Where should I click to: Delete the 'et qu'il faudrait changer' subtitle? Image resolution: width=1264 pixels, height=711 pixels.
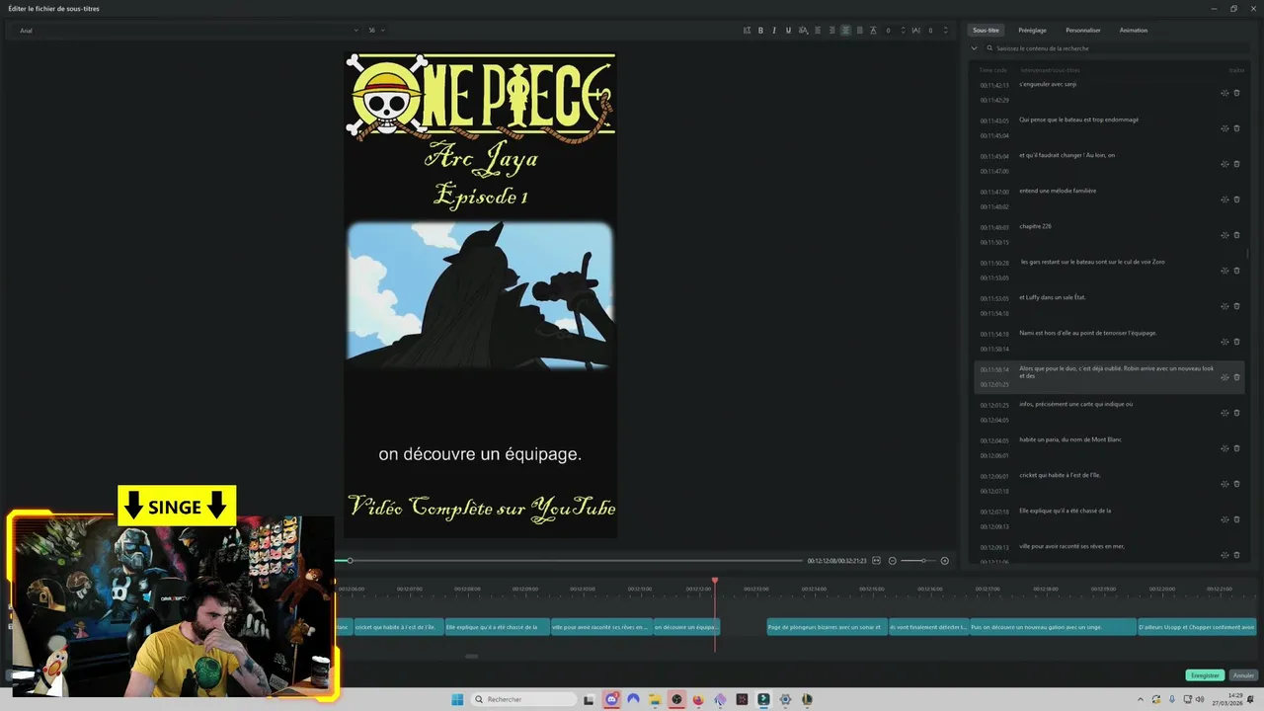point(1236,164)
